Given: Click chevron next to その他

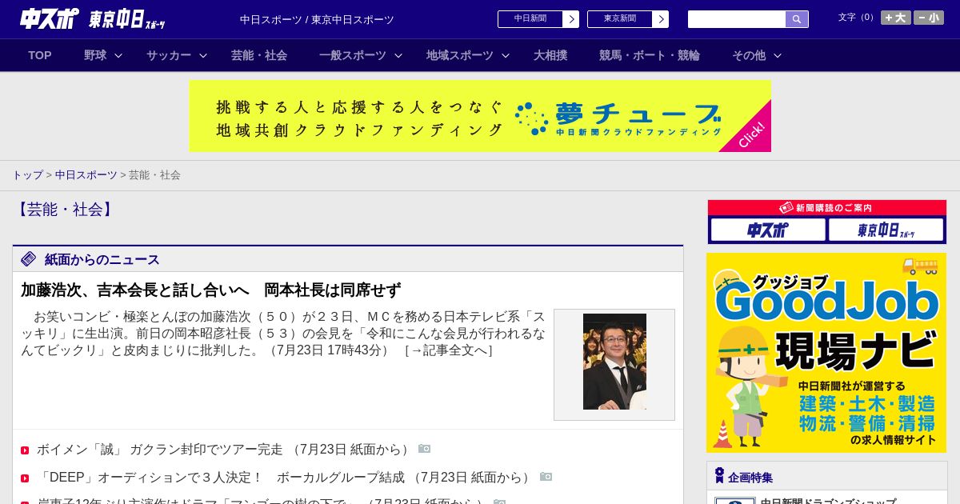Looking at the screenshot, I should tap(778, 56).
